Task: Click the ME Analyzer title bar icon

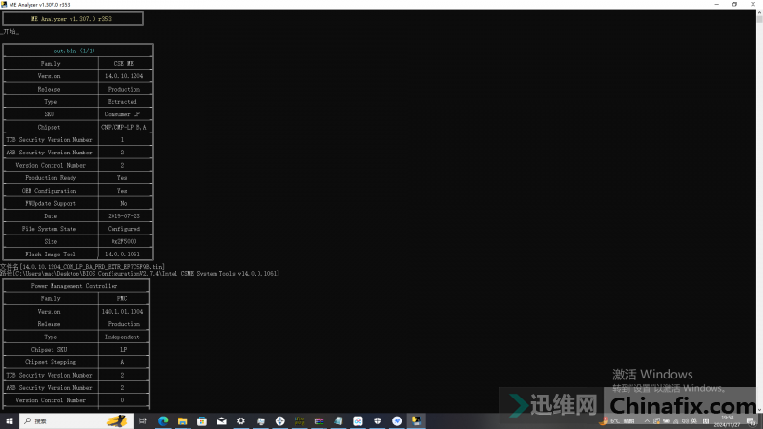Action: tap(4, 4)
